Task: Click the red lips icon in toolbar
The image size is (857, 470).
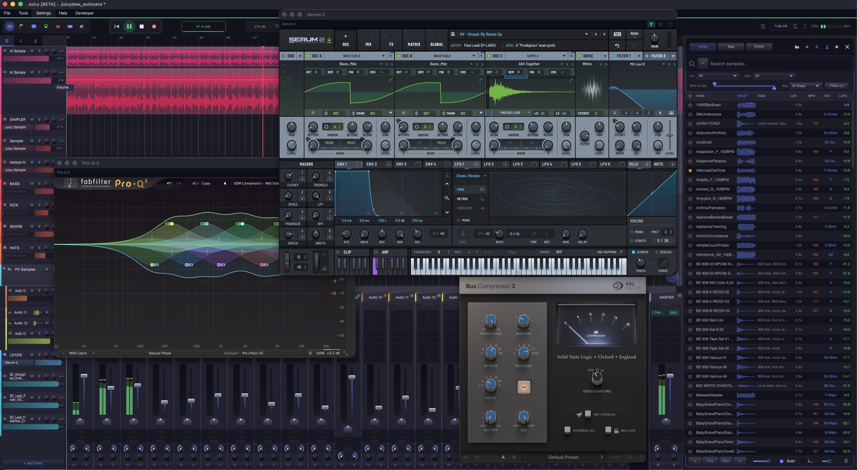Action: (58, 26)
